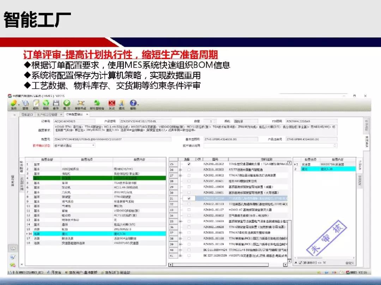Screen dimensions: 381x285
Task: Expand the tree node in BOM row 38
Action: [180, 239]
